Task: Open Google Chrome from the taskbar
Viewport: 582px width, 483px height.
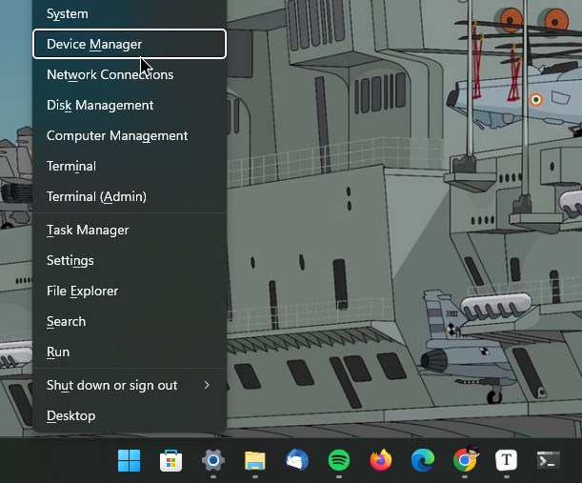Action: [x=465, y=459]
